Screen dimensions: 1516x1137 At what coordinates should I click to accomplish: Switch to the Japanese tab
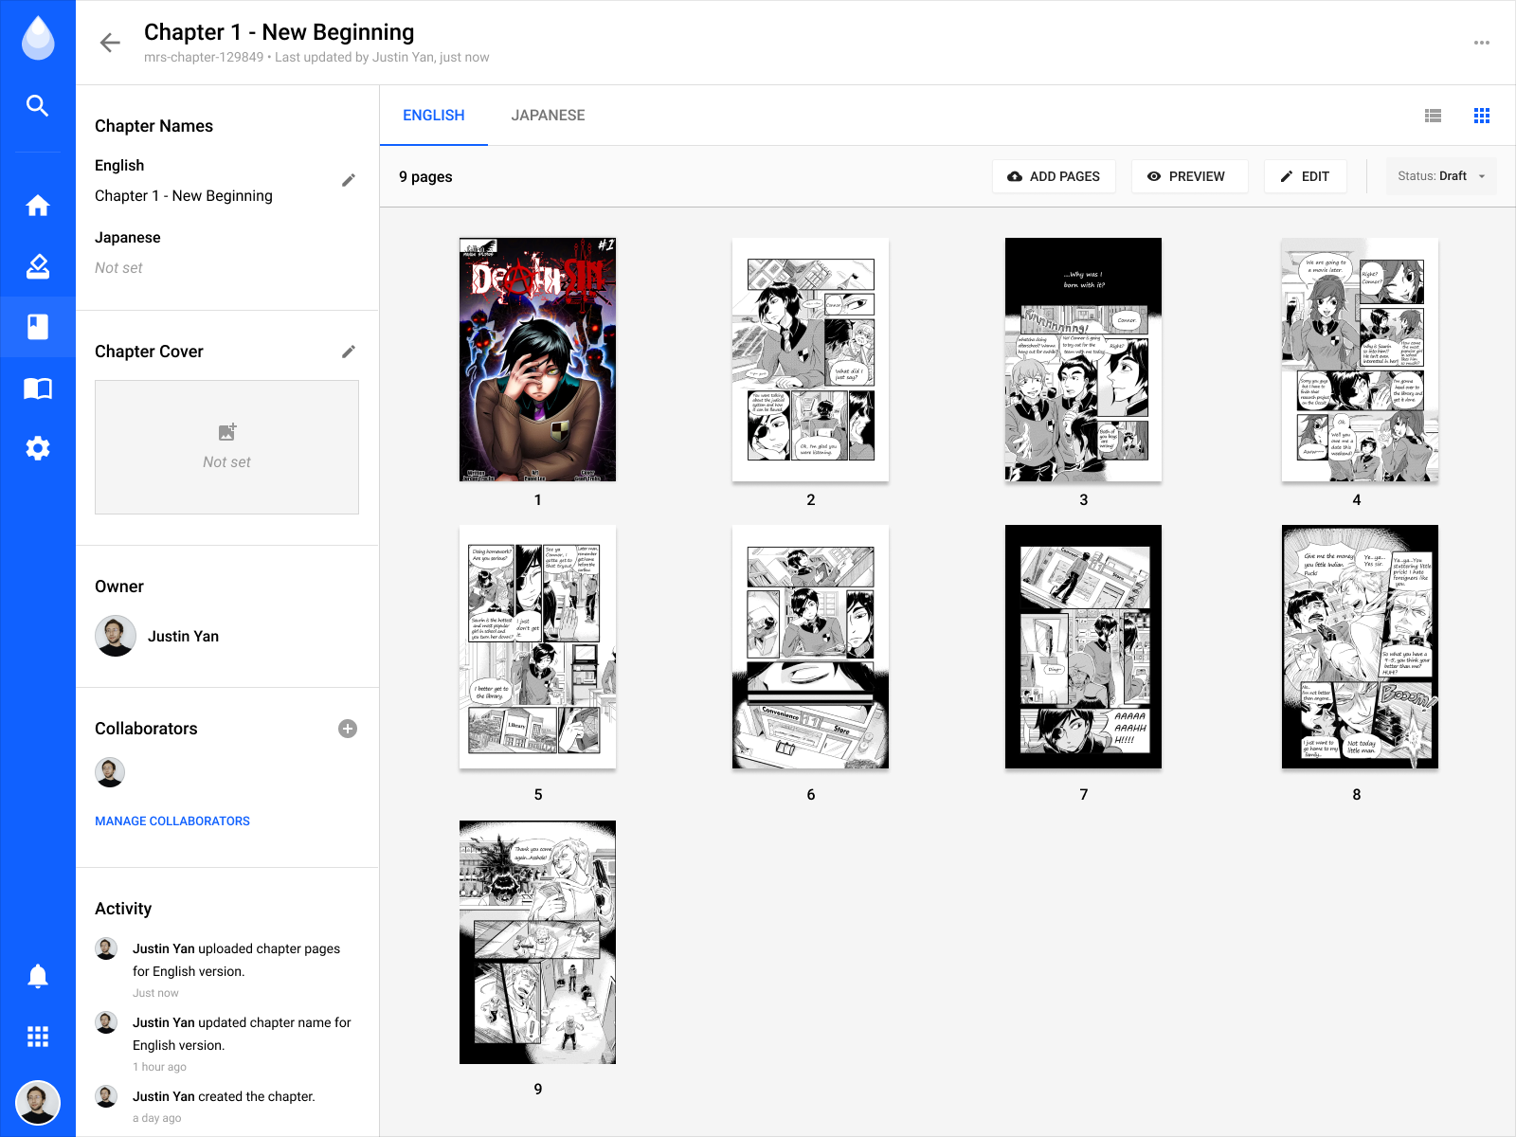coord(548,116)
